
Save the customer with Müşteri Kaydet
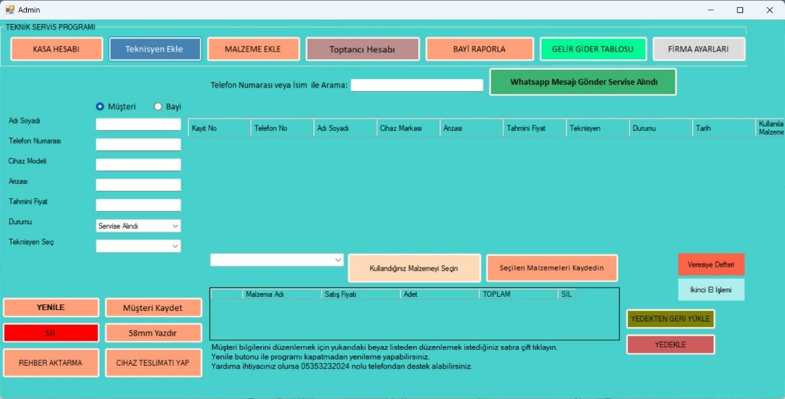[x=153, y=307]
